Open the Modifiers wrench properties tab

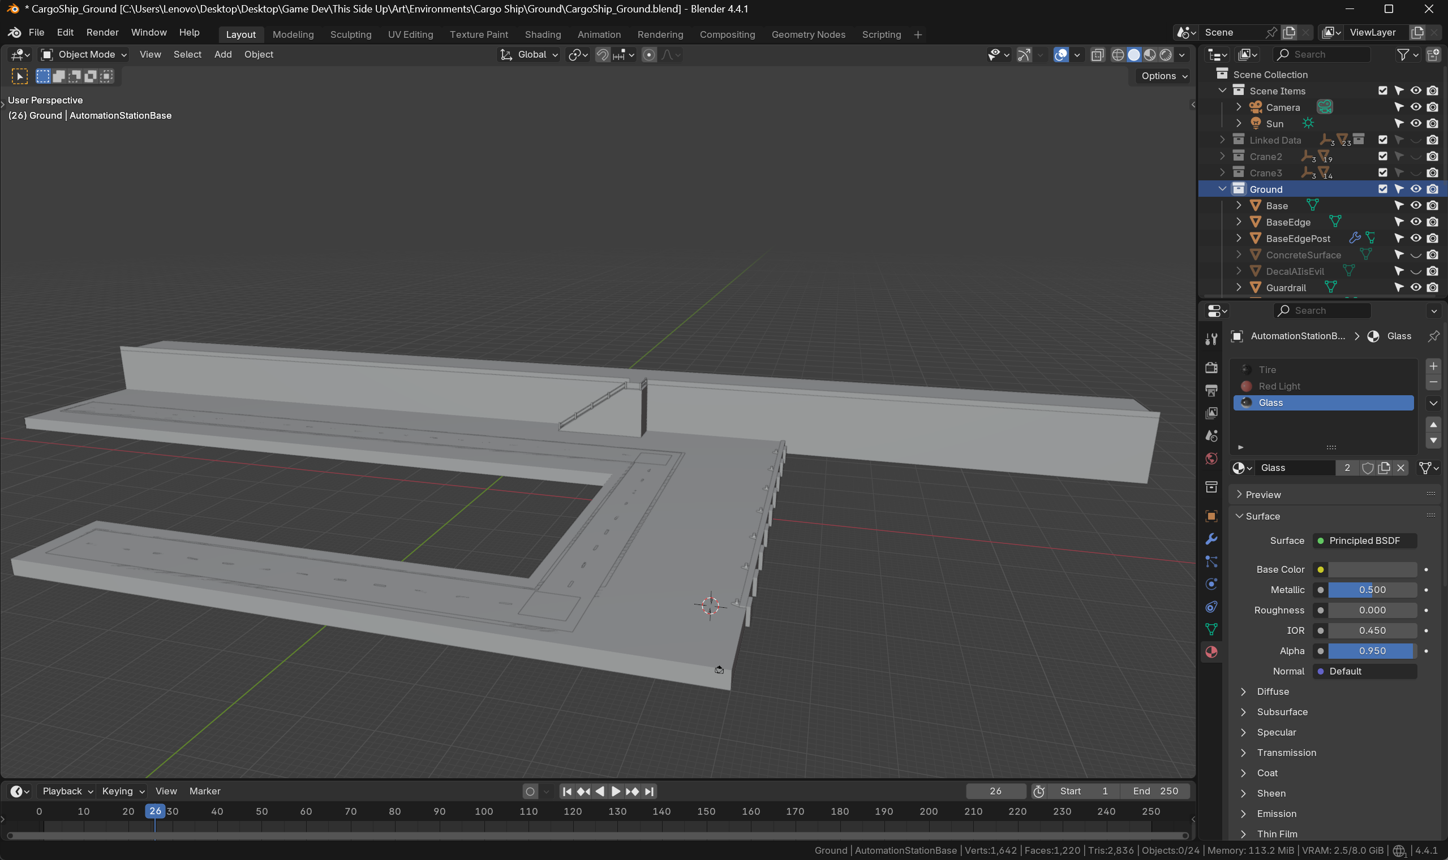click(x=1211, y=539)
